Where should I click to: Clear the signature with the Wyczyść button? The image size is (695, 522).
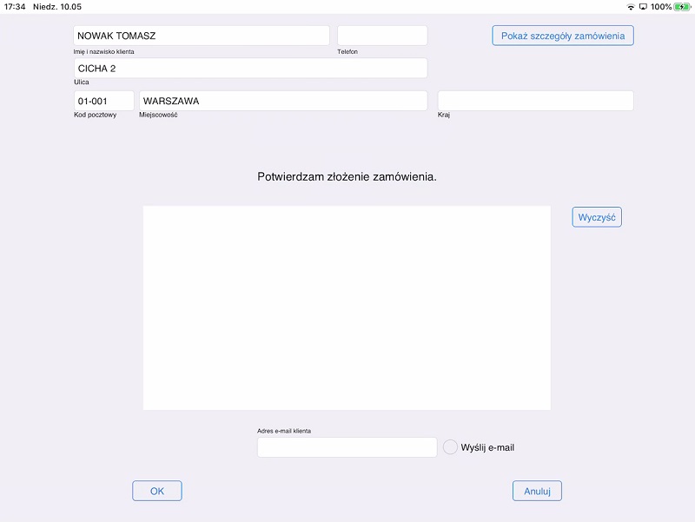coord(597,217)
